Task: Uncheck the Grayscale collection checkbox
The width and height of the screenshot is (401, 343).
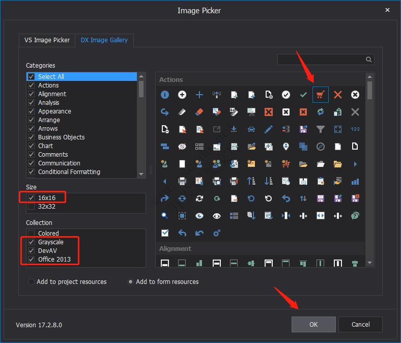Action: pyautogui.click(x=32, y=242)
